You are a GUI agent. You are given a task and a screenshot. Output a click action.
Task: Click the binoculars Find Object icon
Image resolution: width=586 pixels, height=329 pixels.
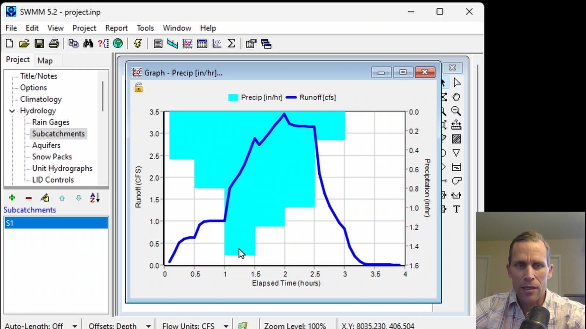(88, 44)
